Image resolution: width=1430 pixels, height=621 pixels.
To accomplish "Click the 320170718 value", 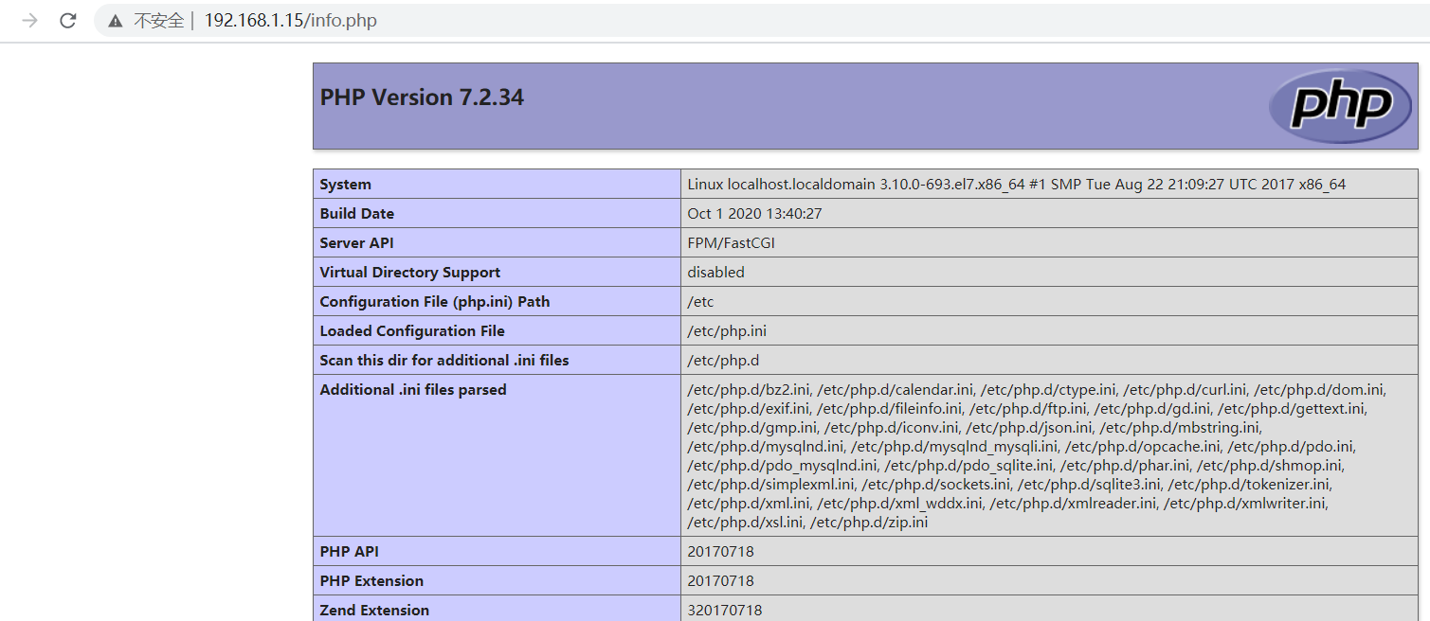I will click(x=725, y=611).
